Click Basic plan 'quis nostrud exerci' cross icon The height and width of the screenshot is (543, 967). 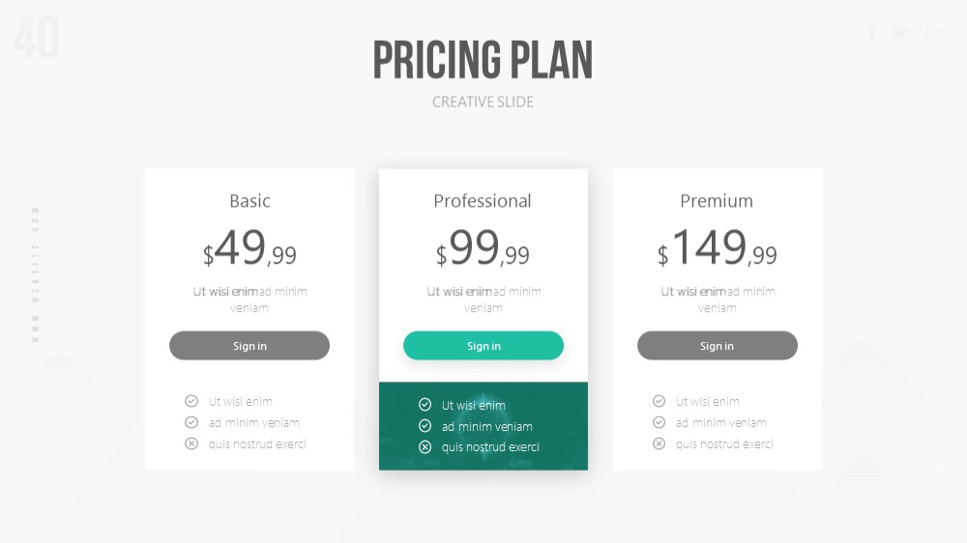[x=191, y=443]
